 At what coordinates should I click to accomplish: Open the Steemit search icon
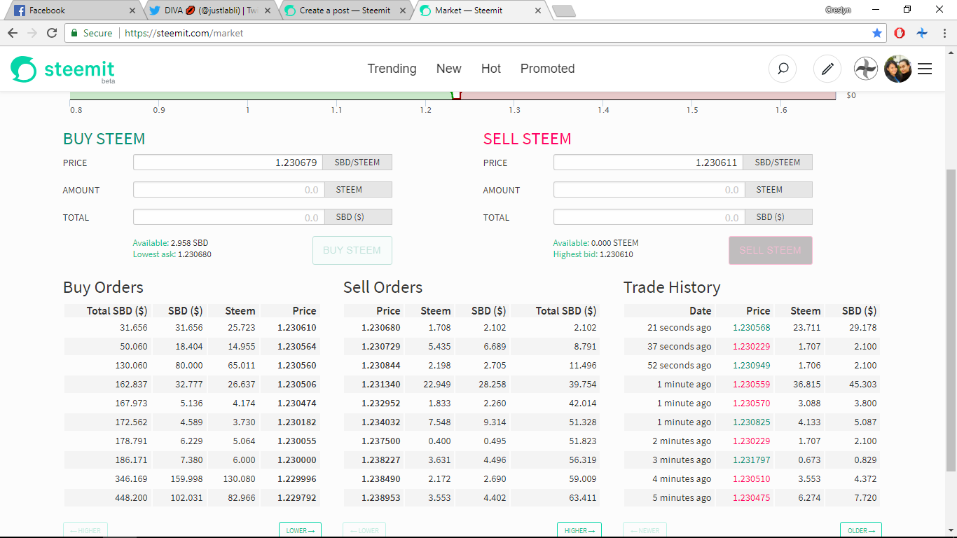(783, 69)
